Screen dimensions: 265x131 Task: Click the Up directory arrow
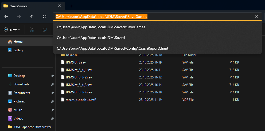[x=32, y=17]
